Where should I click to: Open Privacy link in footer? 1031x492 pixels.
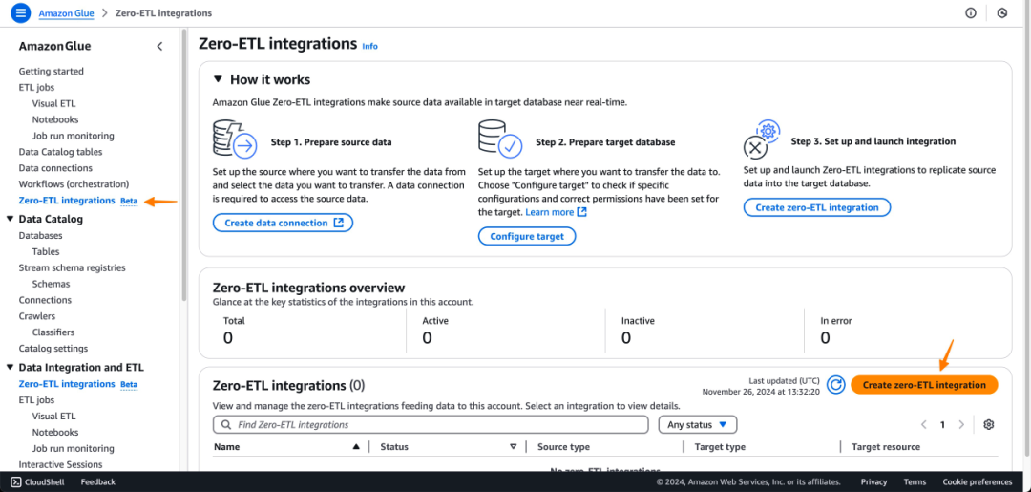[x=873, y=482]
